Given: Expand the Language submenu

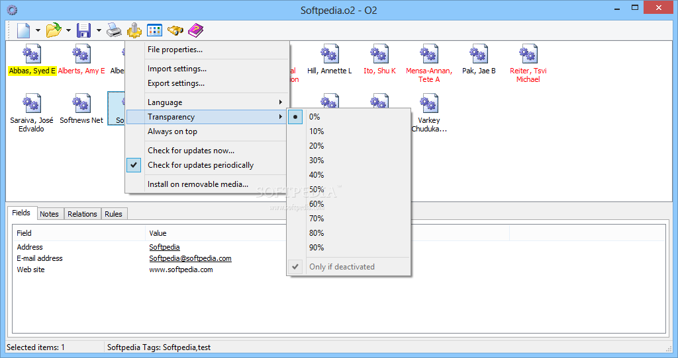Looking at the screenshot, I should (207, 102).
